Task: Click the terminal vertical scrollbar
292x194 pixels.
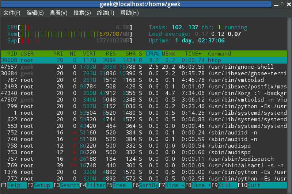Action: (289, 104)
